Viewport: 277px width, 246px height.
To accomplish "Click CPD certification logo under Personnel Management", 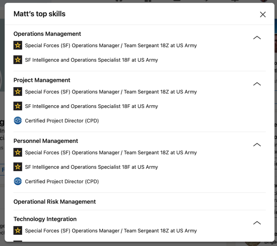I will pyautogui.click(x=18, y=181).
